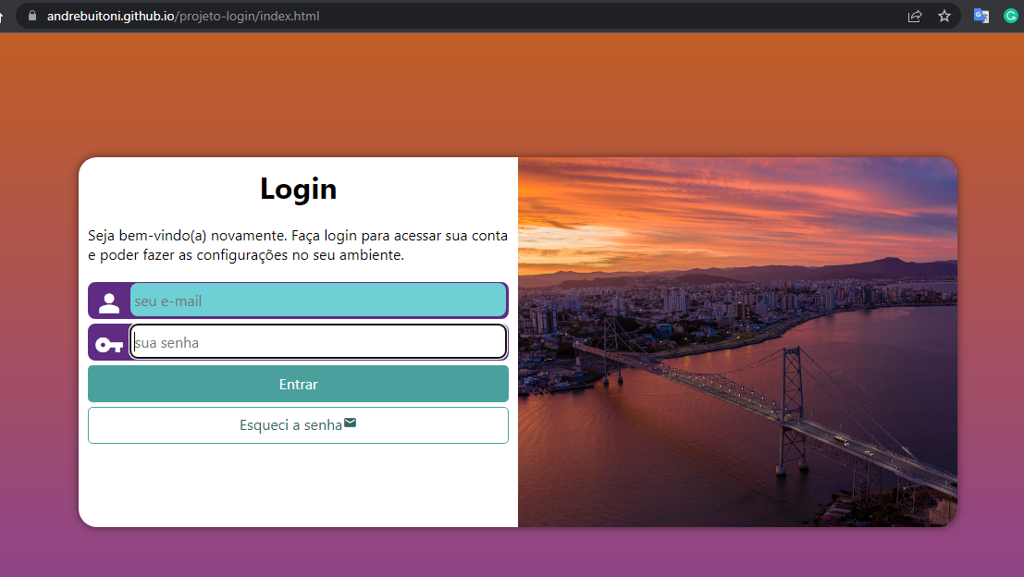This screenshot has height=577, width=1024.
Task: Click the teal Entrar bar
Action: [298, 384]
